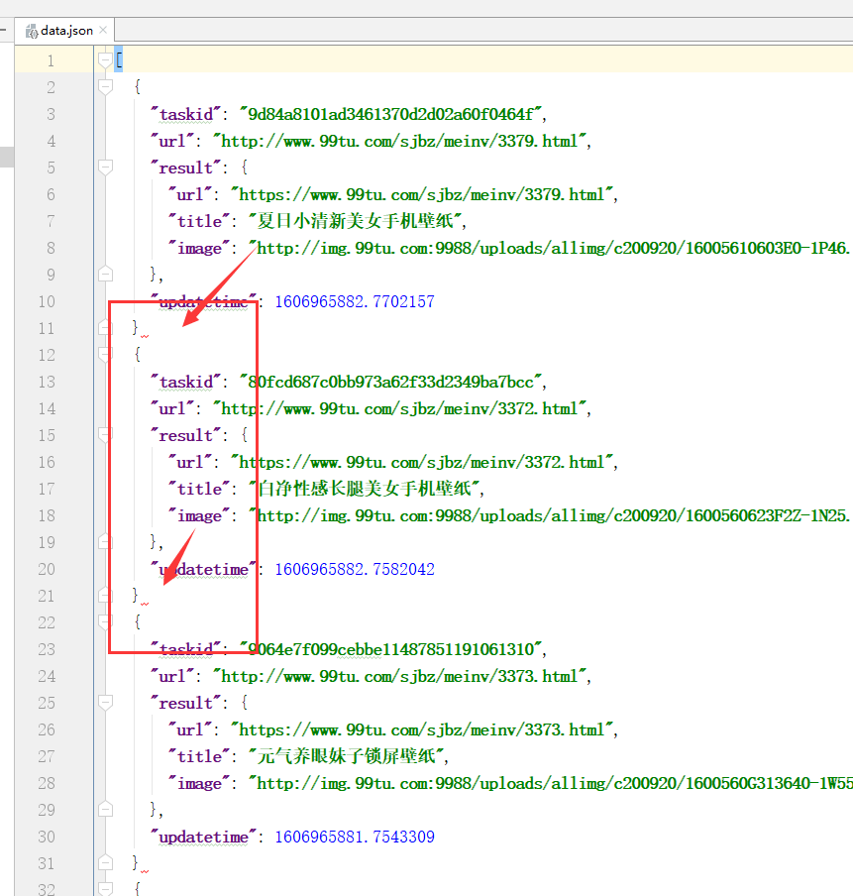Click updatetime value 1606965881.7543309

pyautogui.click(x=355, y=837)
